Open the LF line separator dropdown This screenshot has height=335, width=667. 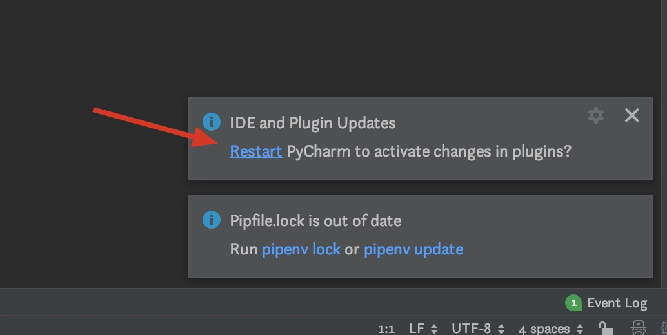tap(423, 329)
